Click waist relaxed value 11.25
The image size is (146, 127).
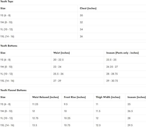coord(35,104)
